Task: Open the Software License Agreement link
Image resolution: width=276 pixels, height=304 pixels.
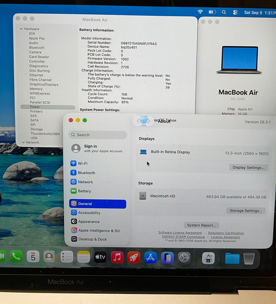Action: point(180,232)
